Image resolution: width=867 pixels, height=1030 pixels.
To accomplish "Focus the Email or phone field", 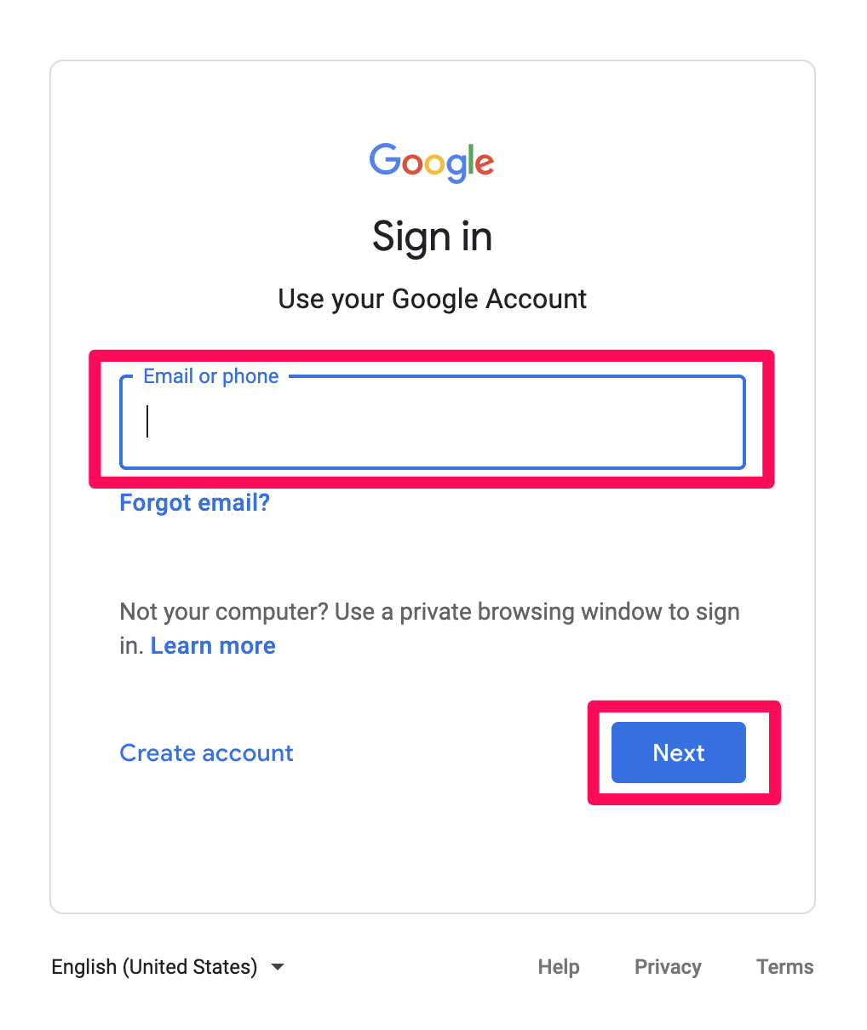I will [433, 422].
